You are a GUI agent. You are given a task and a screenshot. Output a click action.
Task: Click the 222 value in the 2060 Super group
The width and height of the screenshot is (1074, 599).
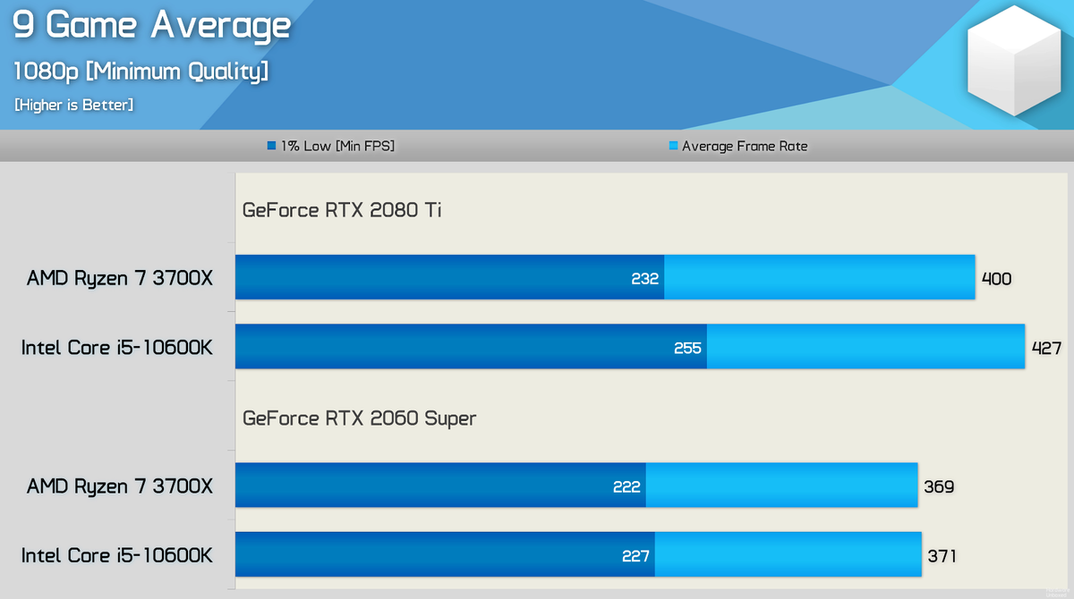[626, 486]
